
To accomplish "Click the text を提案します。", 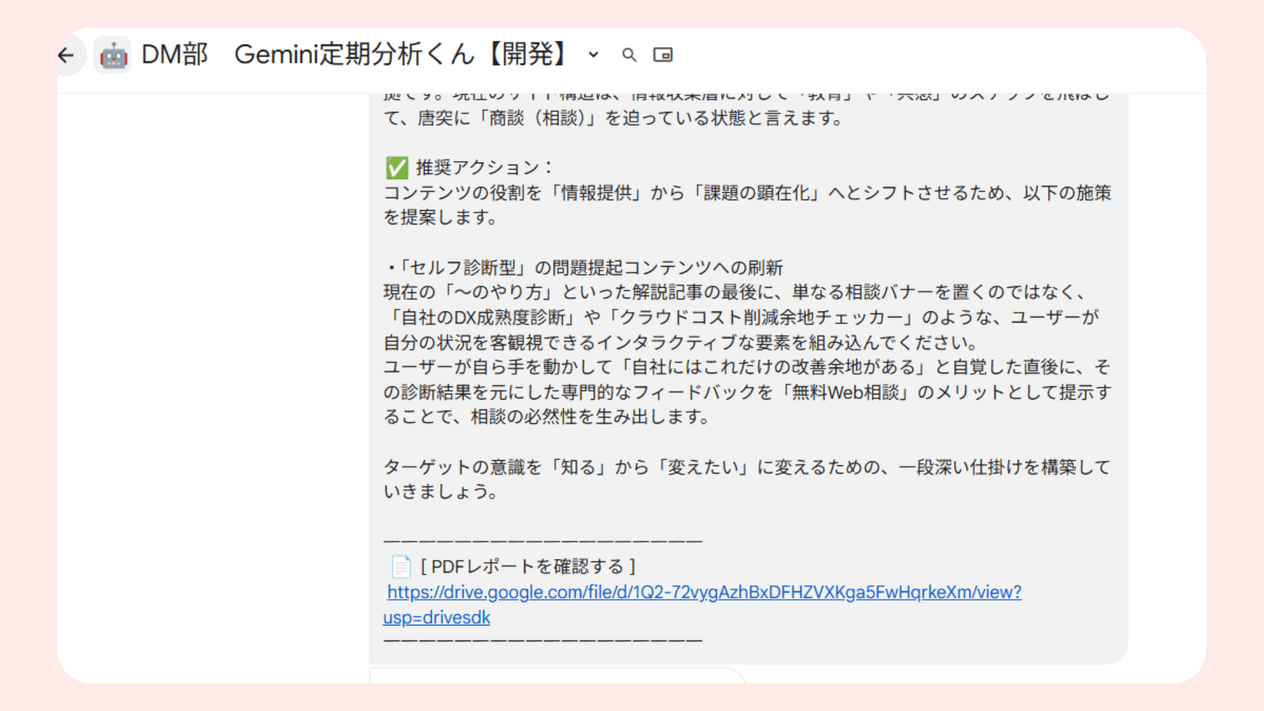I will tap(440, 217).
